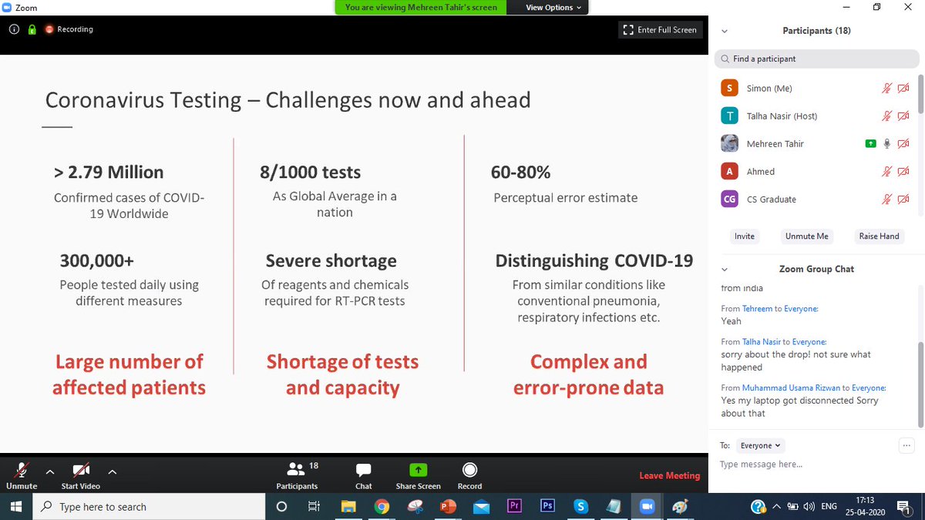The image size is (925, 520).
Task: Open the Zoom icon in taskbar
Action: pos(647,506)
